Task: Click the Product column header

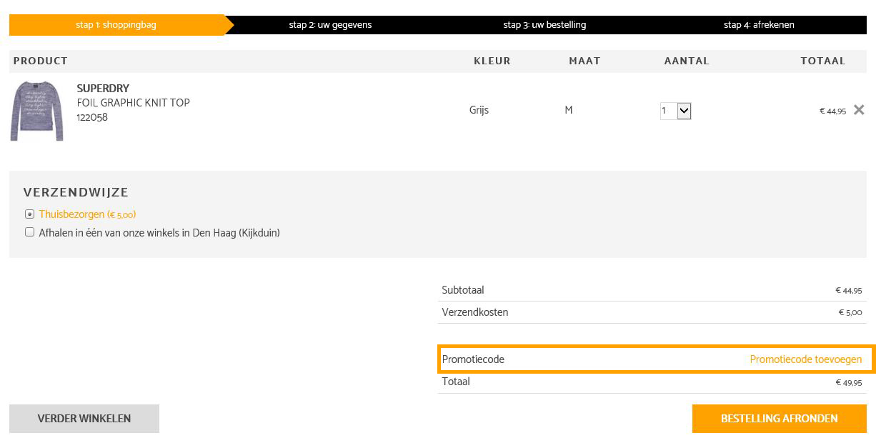Action: [x=41, y=61]
